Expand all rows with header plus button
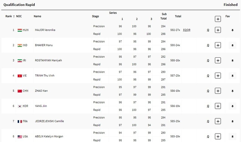The height and width of the screenshot is (142, 241). pos(218,19)
